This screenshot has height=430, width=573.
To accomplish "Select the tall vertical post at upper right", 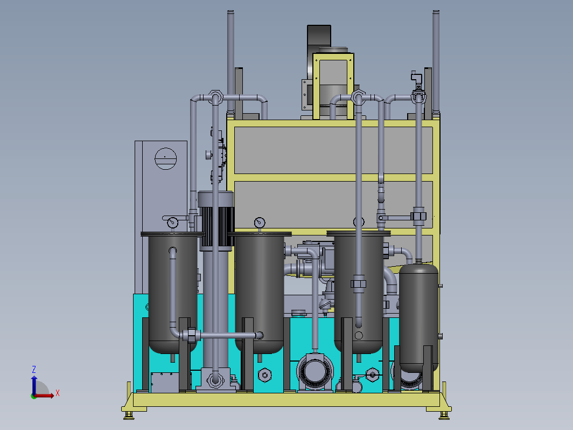I will point(436,62).
